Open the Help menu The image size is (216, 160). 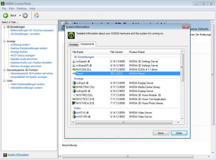click(32, 8)
